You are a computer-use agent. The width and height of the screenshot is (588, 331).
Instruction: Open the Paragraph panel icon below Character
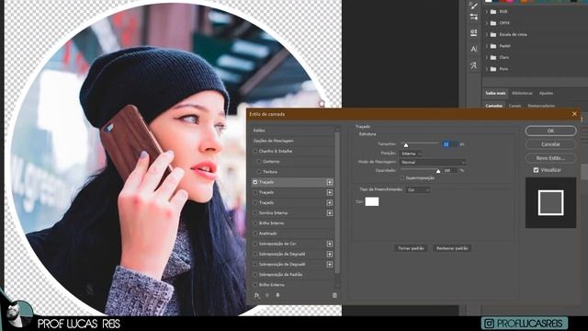pyautogui.click(x=474, y=65)
